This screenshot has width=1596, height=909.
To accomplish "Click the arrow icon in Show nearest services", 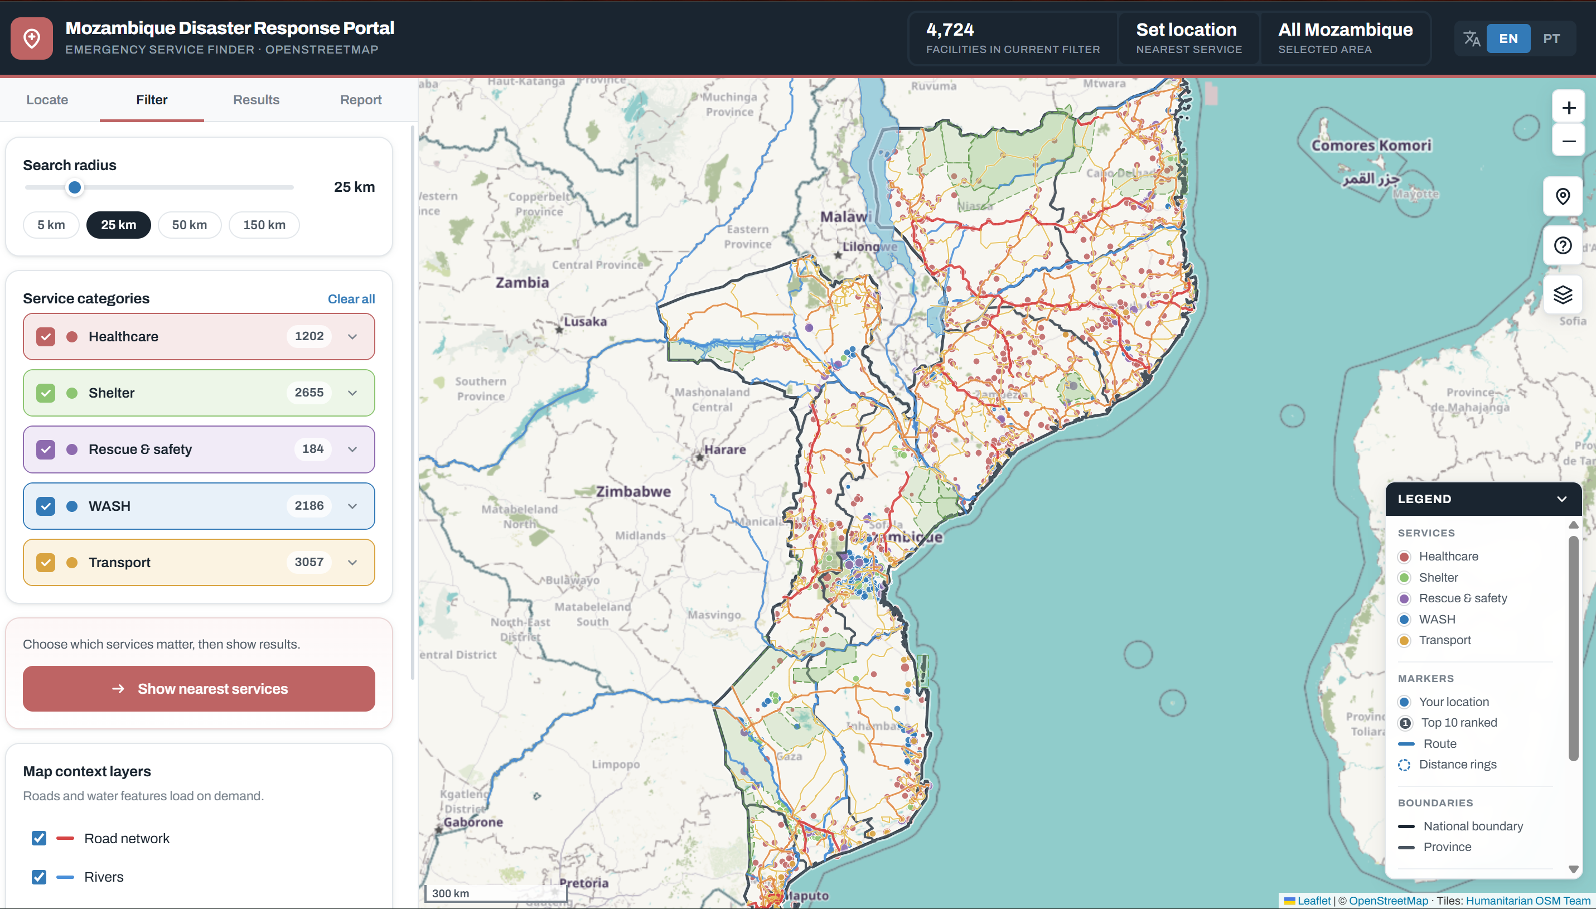I will click(118, 689).
